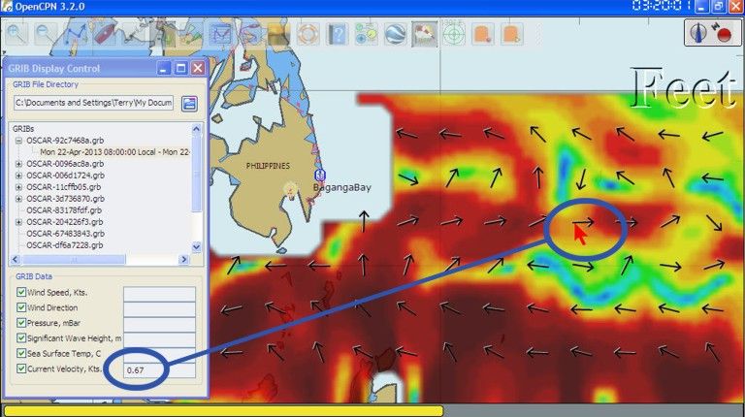Click the green radar target icon

coord(453,34)
